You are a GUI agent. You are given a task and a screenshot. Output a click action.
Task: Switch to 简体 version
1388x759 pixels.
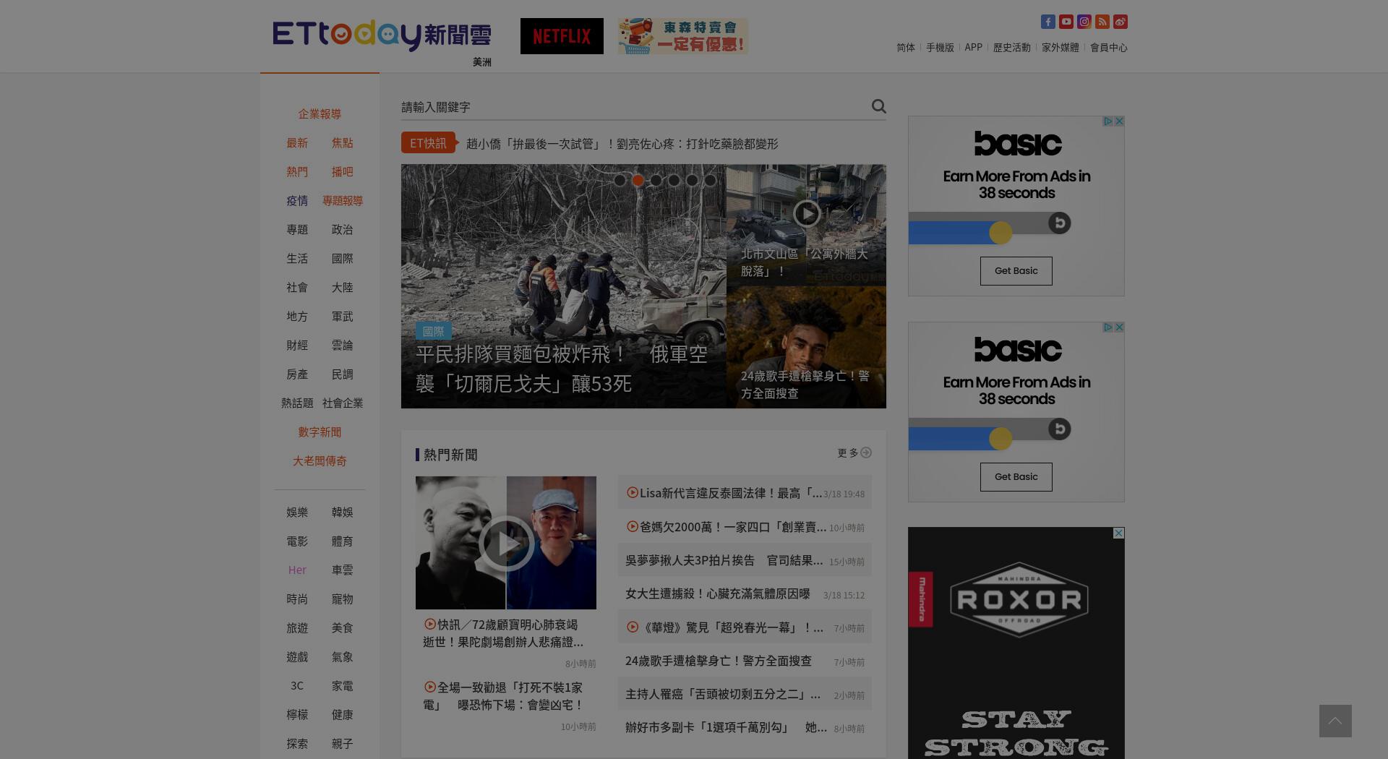[x=906, y=48]
